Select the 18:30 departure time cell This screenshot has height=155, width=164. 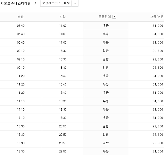point(21,151)
